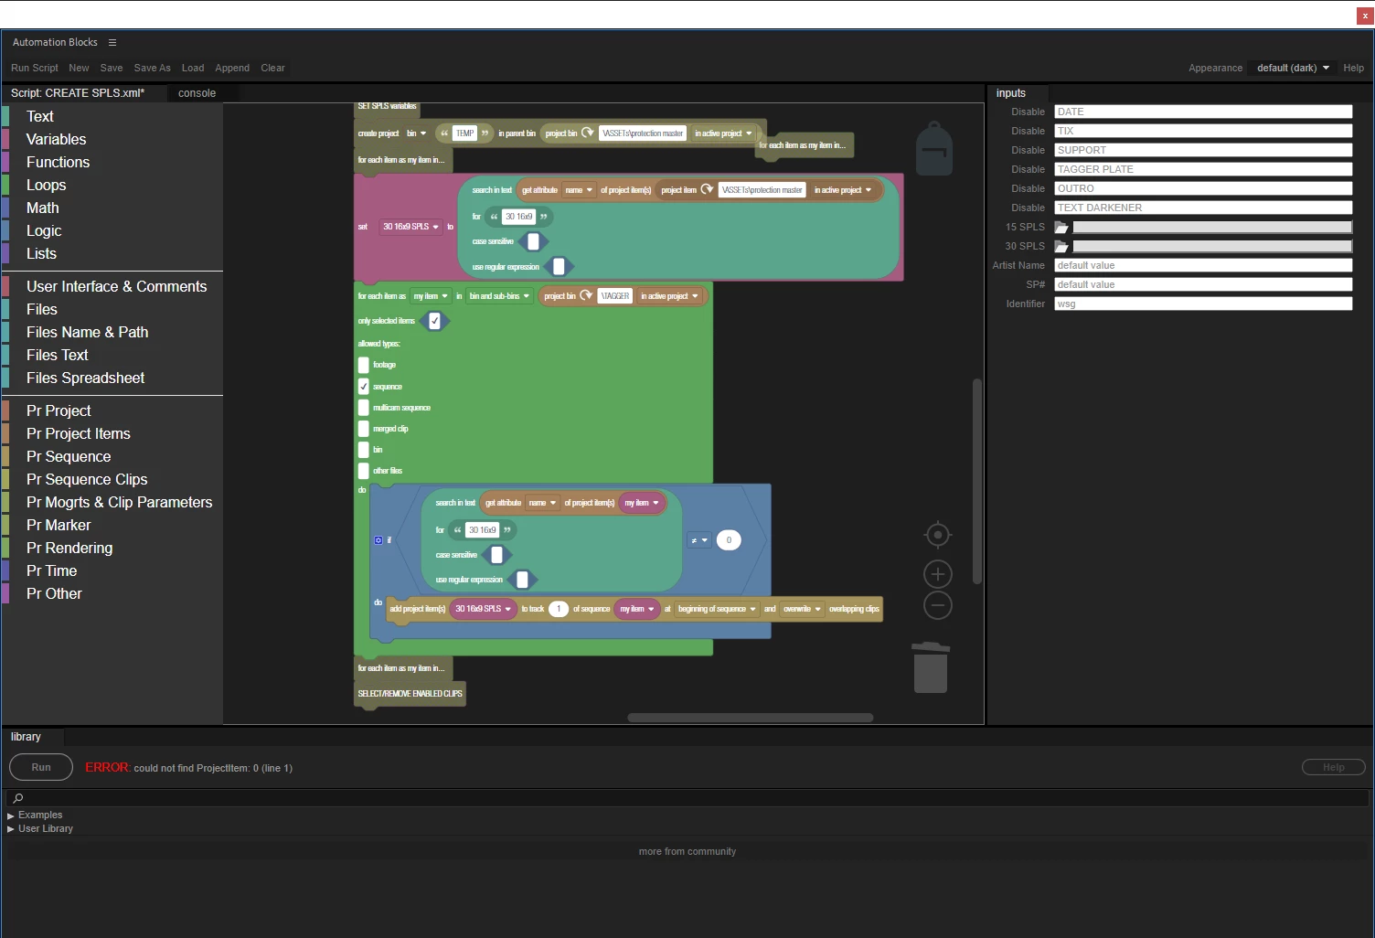Click the library search magnifier icon
The image size is (1375, 938).
[x=17, y=798]
